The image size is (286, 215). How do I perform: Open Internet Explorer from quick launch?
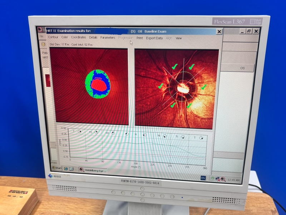66,168
